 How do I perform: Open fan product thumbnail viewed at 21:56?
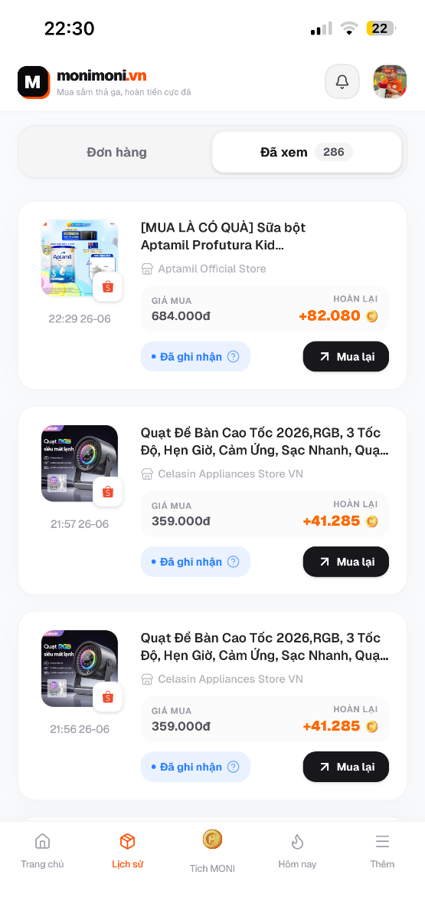pos(80,668)
